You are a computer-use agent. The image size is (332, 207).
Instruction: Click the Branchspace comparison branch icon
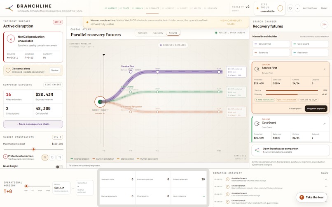click(257, 150)
